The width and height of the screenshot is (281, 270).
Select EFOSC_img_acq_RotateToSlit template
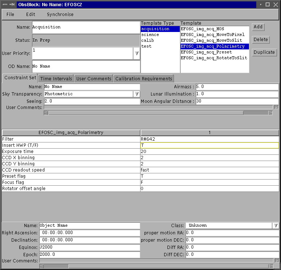click(x=214, y=58)
